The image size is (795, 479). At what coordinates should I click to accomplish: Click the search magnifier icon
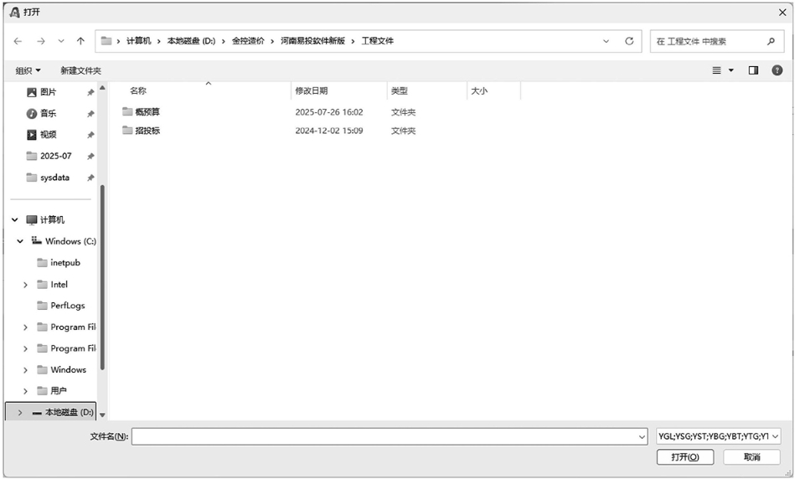(x=771, y=41)
